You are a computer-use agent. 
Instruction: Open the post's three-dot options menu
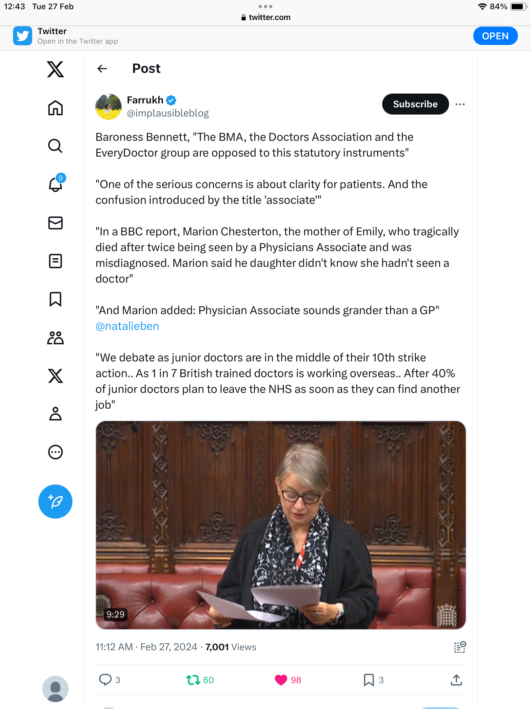(460, 104)
